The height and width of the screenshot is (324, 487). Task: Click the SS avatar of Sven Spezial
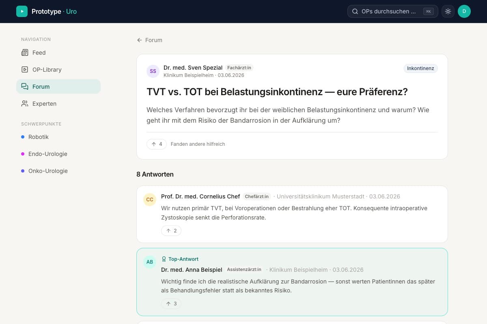point(153,71)
